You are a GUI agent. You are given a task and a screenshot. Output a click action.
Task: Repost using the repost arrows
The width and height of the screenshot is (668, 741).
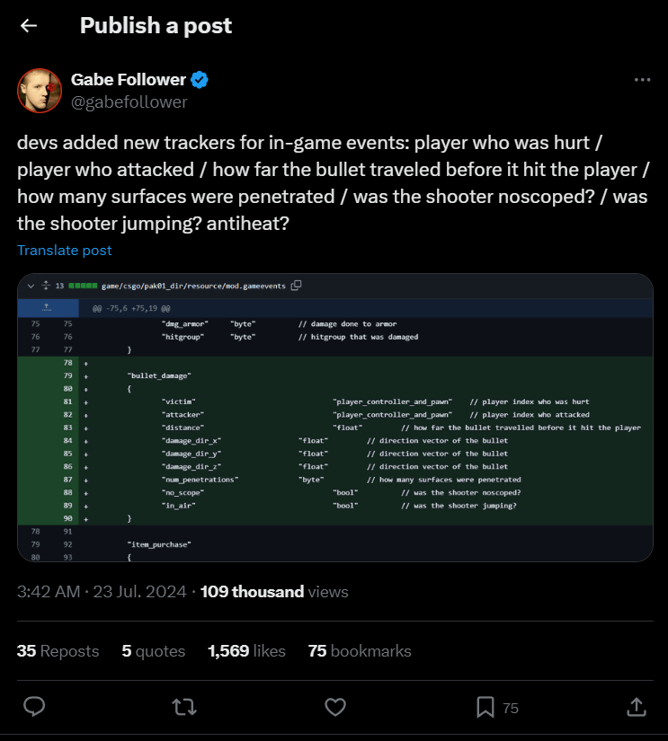[x=184, y=708]
